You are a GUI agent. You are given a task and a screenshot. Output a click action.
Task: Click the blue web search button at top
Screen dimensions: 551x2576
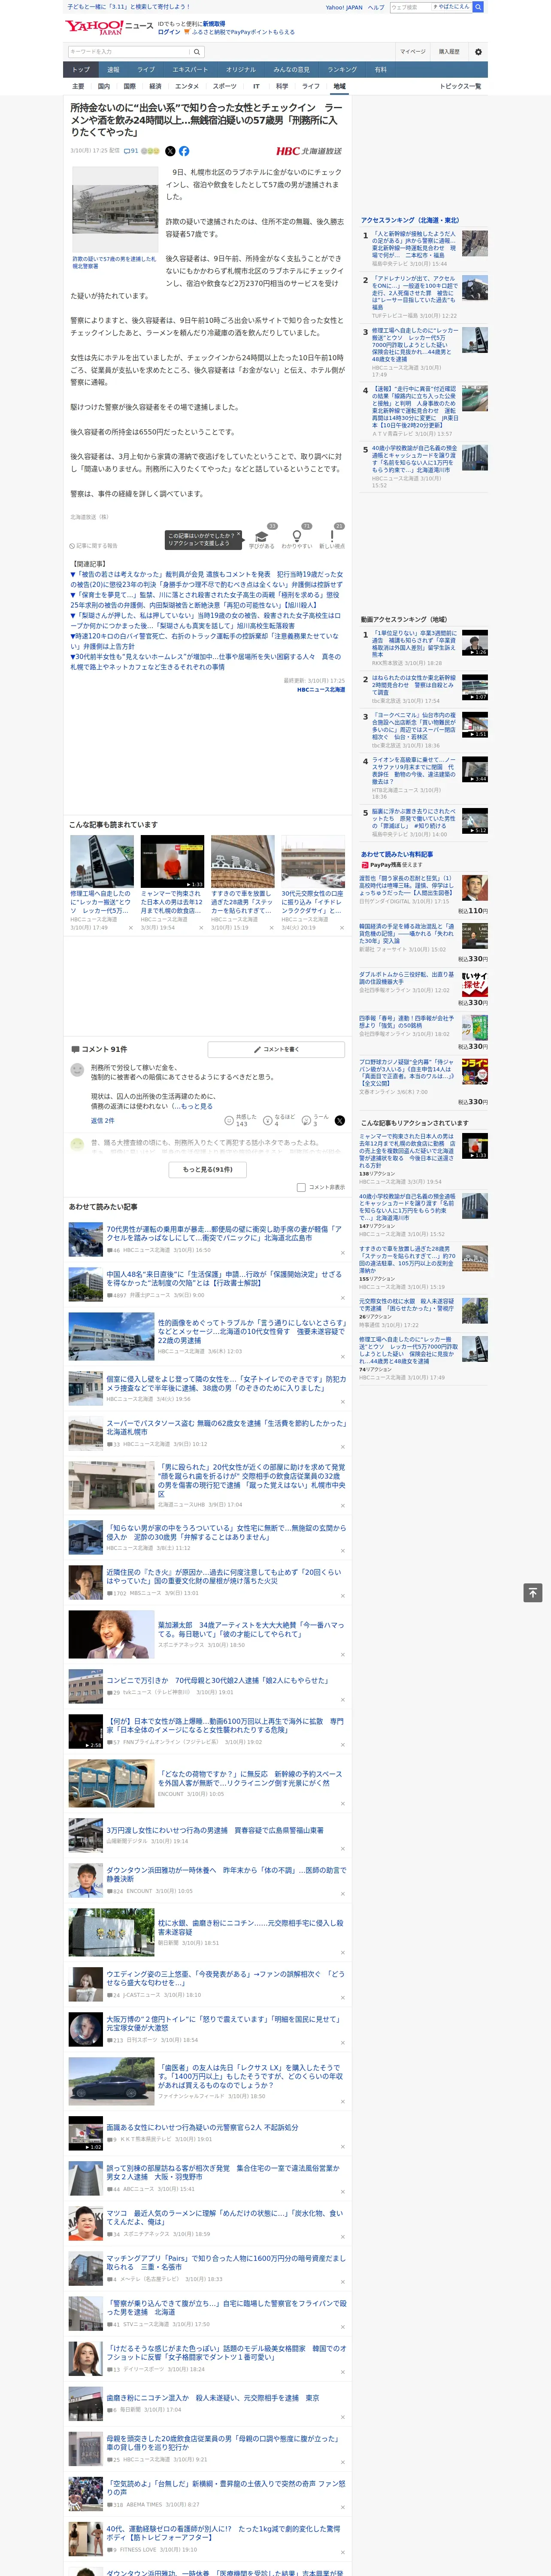click(x=478, y=7)
